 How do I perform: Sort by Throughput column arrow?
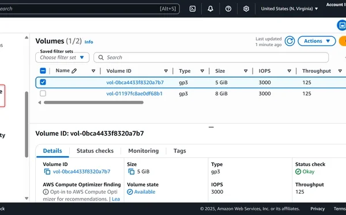coord(340,71)
